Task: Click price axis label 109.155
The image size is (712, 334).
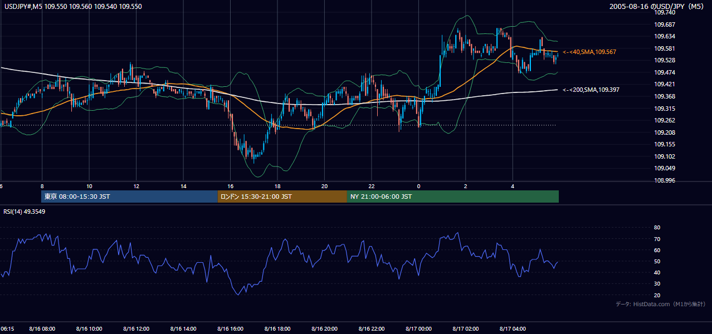Action: [x=664, y=144]
